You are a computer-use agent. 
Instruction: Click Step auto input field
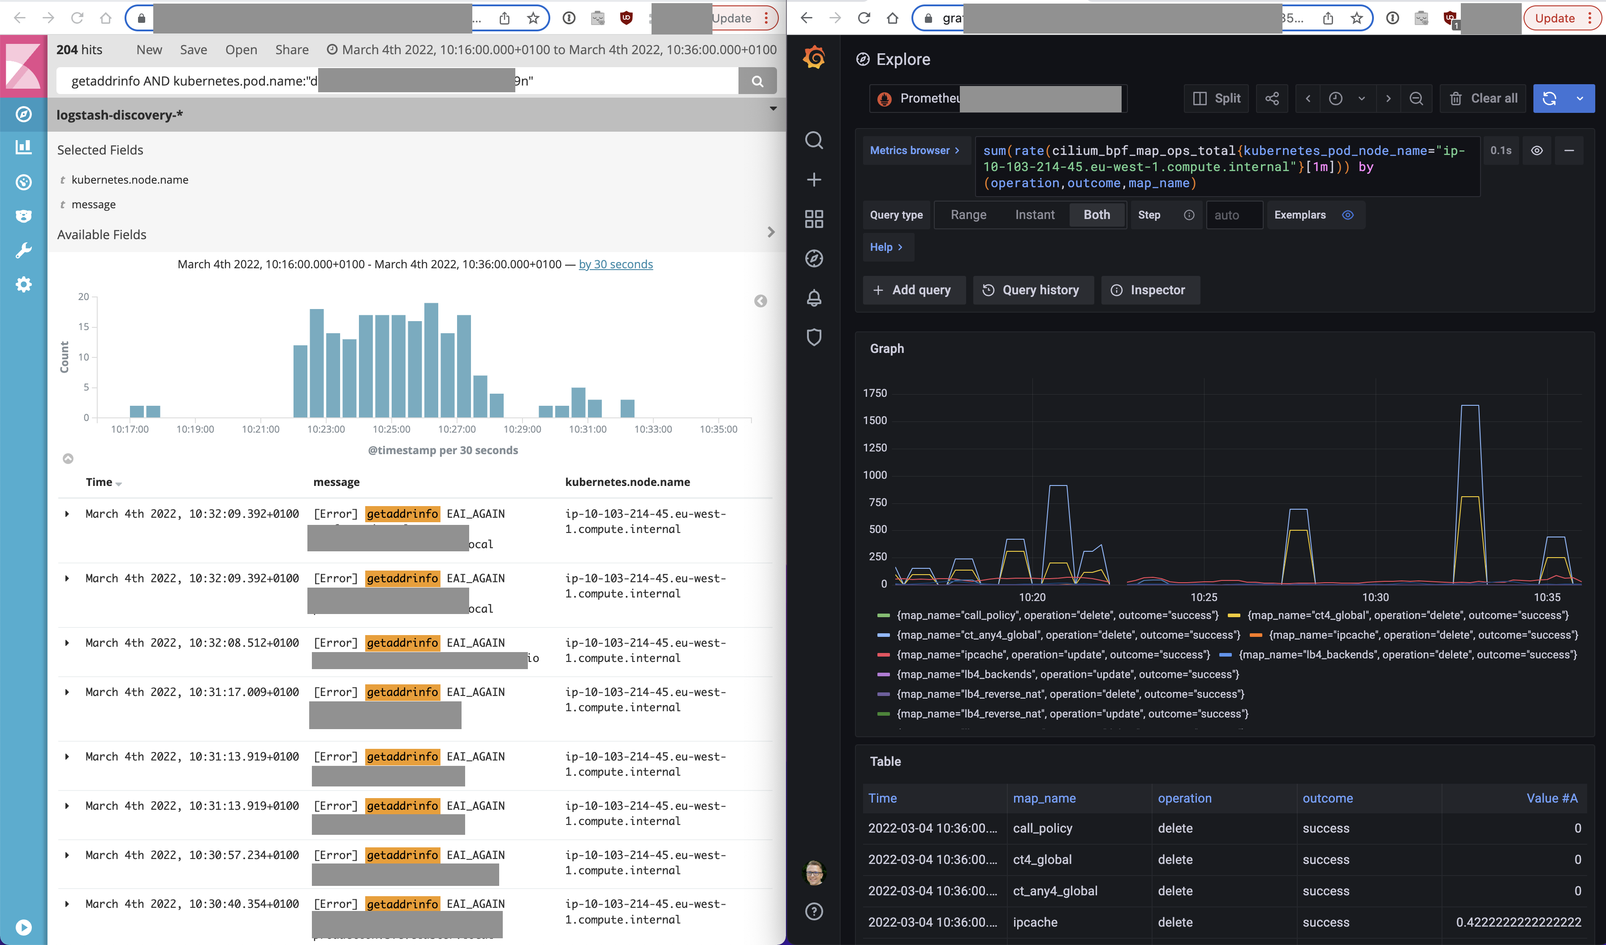1235,215
